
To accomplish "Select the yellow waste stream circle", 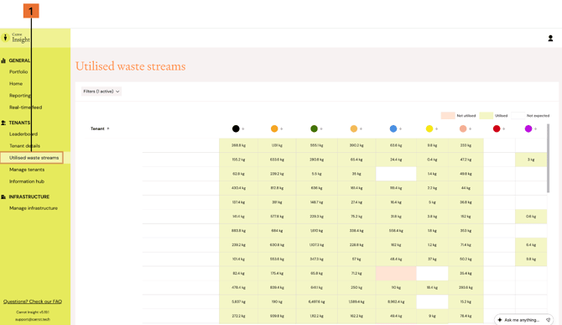I will [x=429, y=128].
